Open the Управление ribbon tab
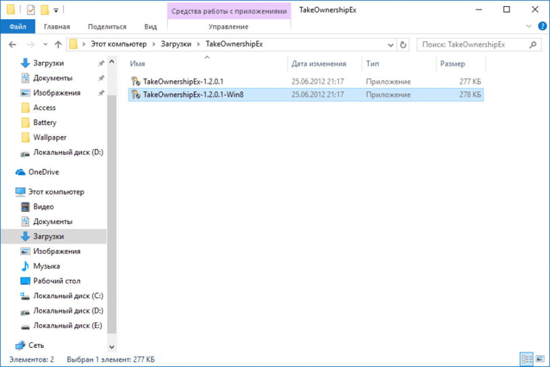The image size is (550, 367). pyautogui.click(x=229, y=27)
